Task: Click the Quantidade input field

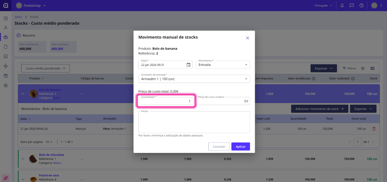Action: [x=166, y=101]
